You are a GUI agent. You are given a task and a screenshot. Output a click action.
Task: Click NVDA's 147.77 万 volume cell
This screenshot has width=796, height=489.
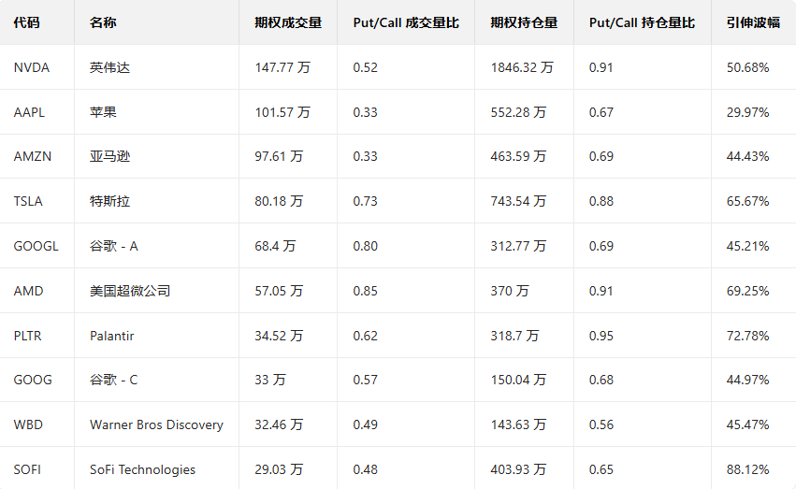point(282,67)
